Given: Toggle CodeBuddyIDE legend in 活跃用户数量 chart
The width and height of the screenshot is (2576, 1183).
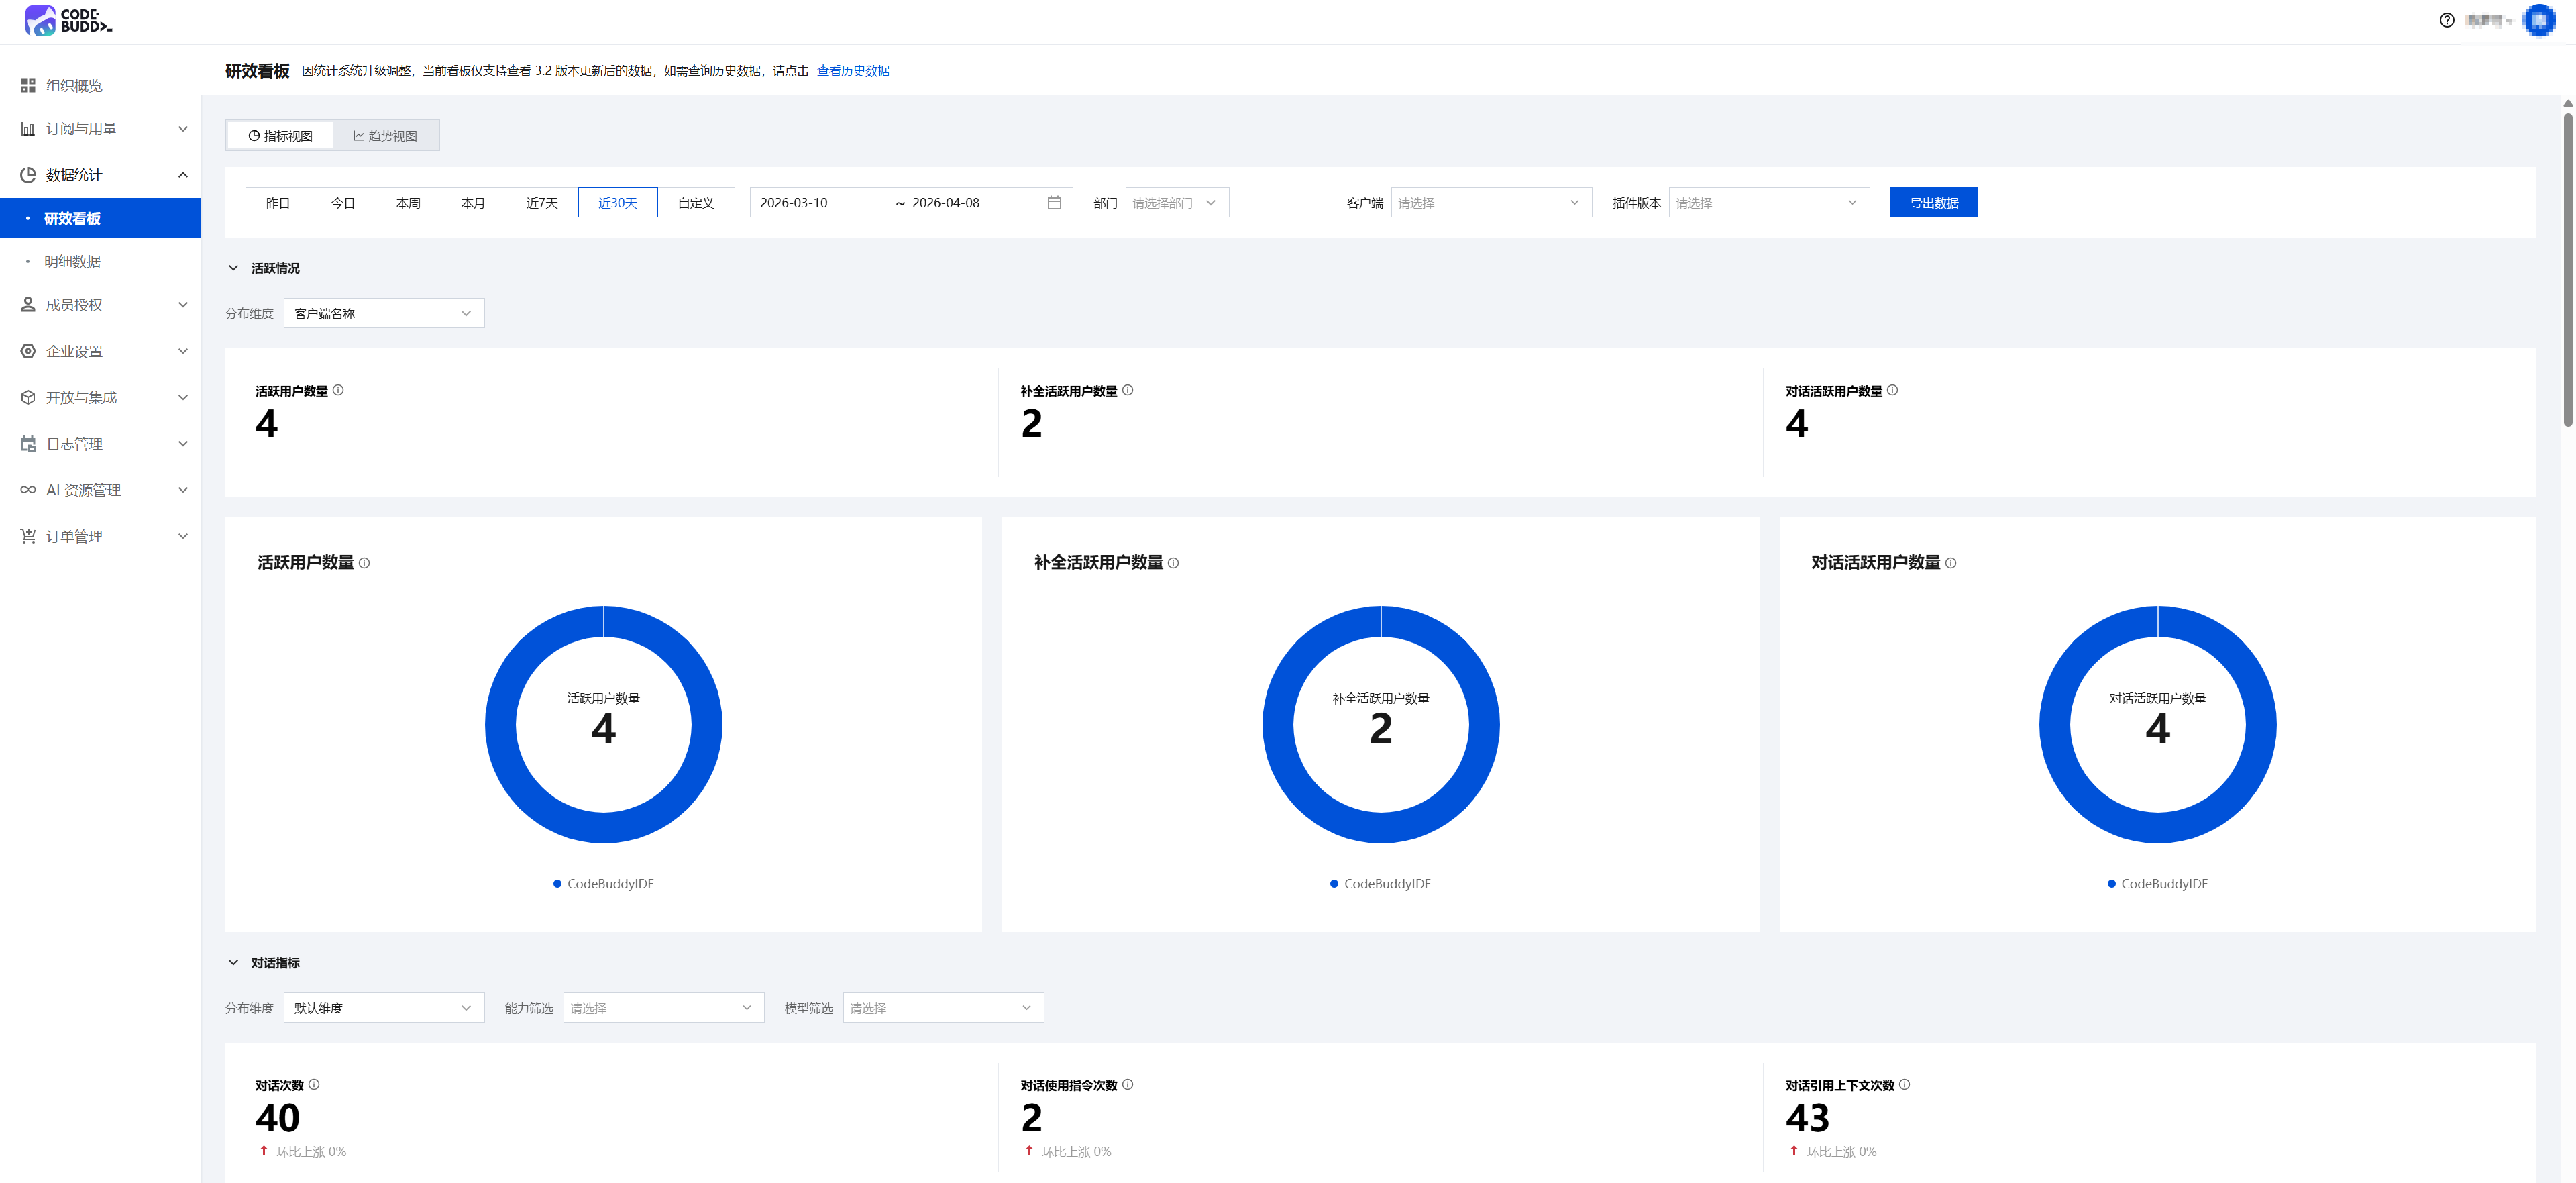Looking at the screenshot, I should tap(603, 884).
